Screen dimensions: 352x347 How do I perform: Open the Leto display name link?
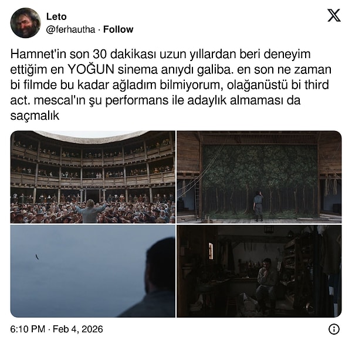(x=56, y=16)
